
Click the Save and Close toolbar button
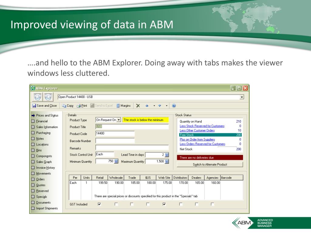click(x=45, y=106)
